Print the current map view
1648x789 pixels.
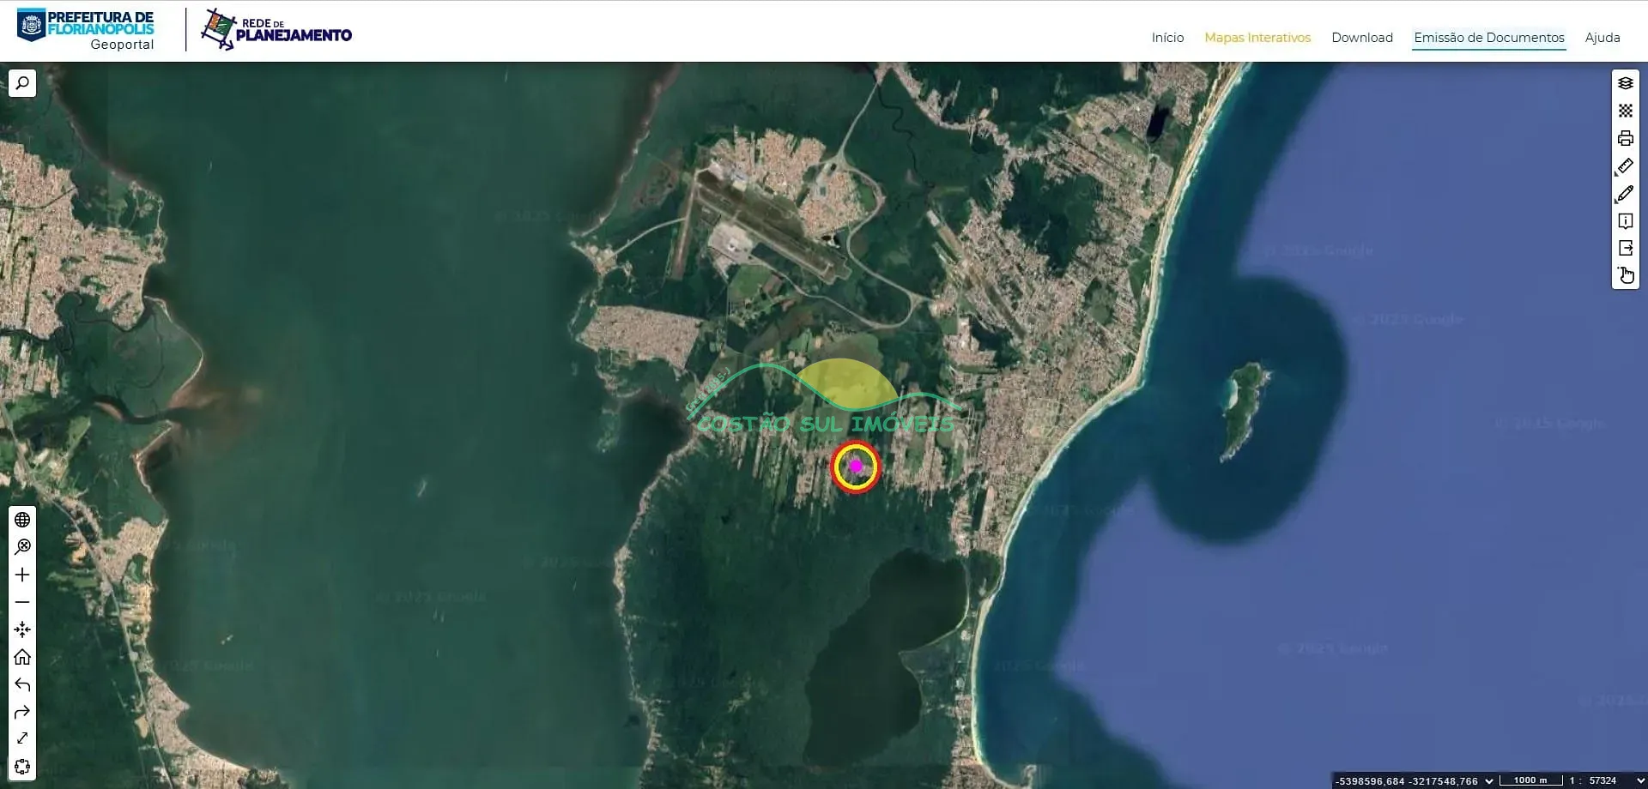(x=1625, y=138)
